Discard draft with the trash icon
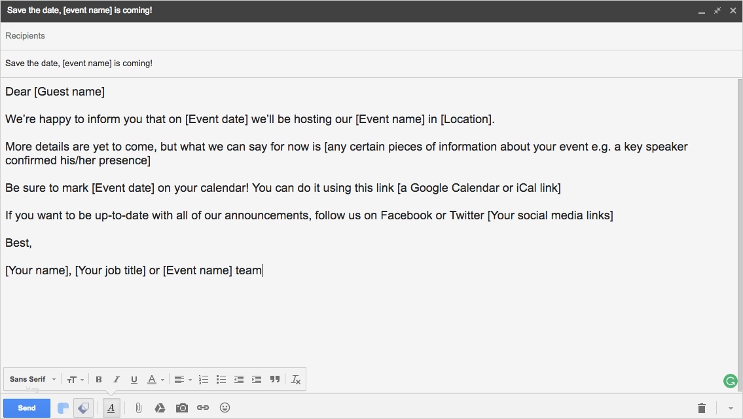The width and height of the screenshot is (743, 419). coord(702,408)
